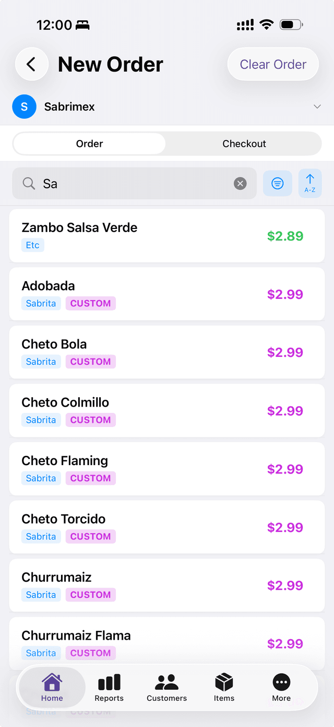Open Reports from bottom bar
The image size is (334, 727).
[x=109, y=687]
